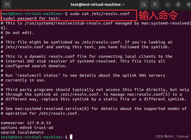Screen dimensions: 191x140
Task: Close the terminal window
Action: [x=189, y=4]
